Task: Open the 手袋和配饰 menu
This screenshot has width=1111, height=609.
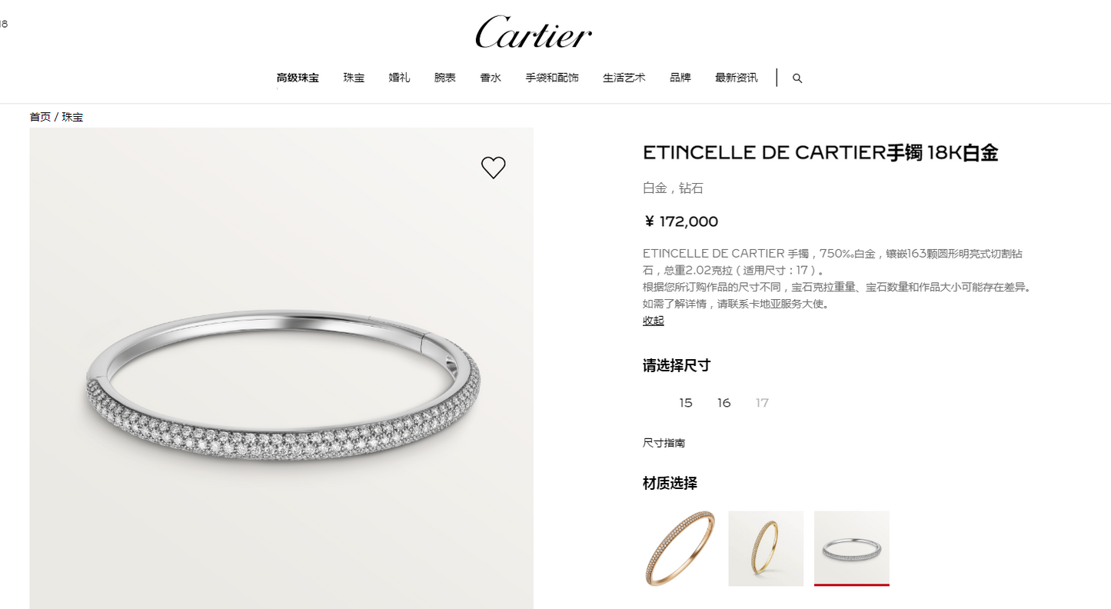Action: 552,78
